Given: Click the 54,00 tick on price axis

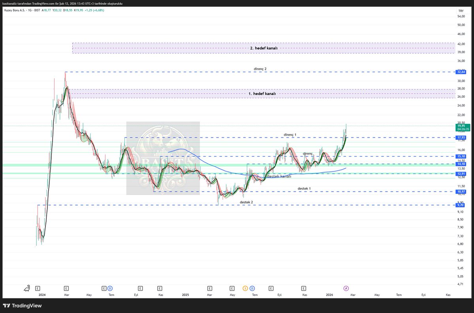Looking at the screenshot, I should pyautogui.click(x=461, y=17).
